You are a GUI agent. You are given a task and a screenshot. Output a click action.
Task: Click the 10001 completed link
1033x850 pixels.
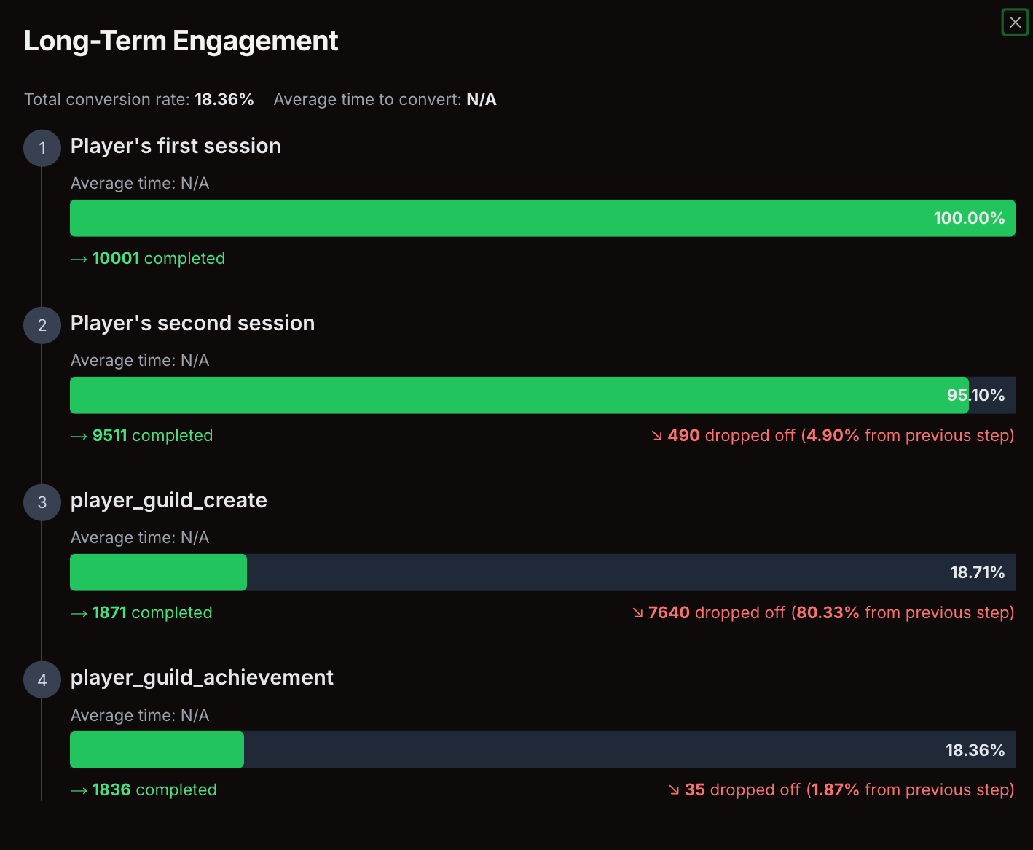[158, 259]
